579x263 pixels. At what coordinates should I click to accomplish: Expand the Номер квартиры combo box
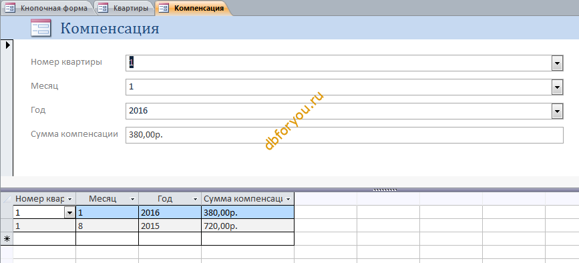(557, 63)
